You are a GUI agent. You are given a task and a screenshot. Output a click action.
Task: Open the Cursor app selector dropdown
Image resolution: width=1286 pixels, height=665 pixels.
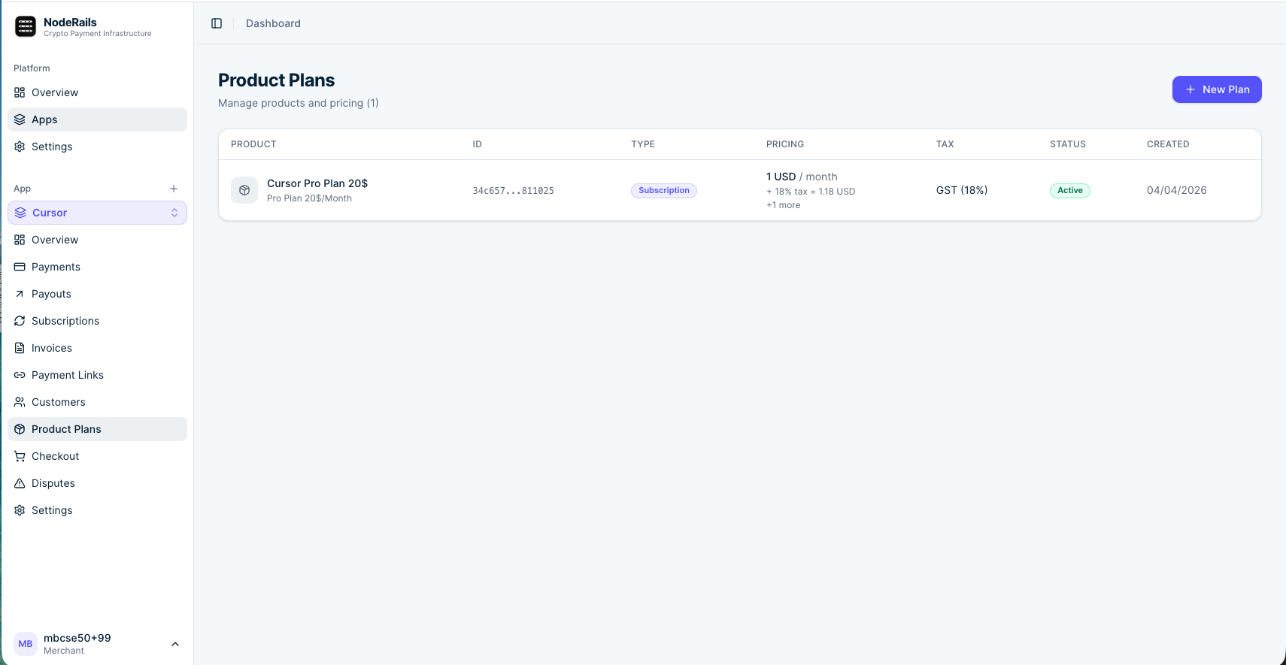coord(98,213)
